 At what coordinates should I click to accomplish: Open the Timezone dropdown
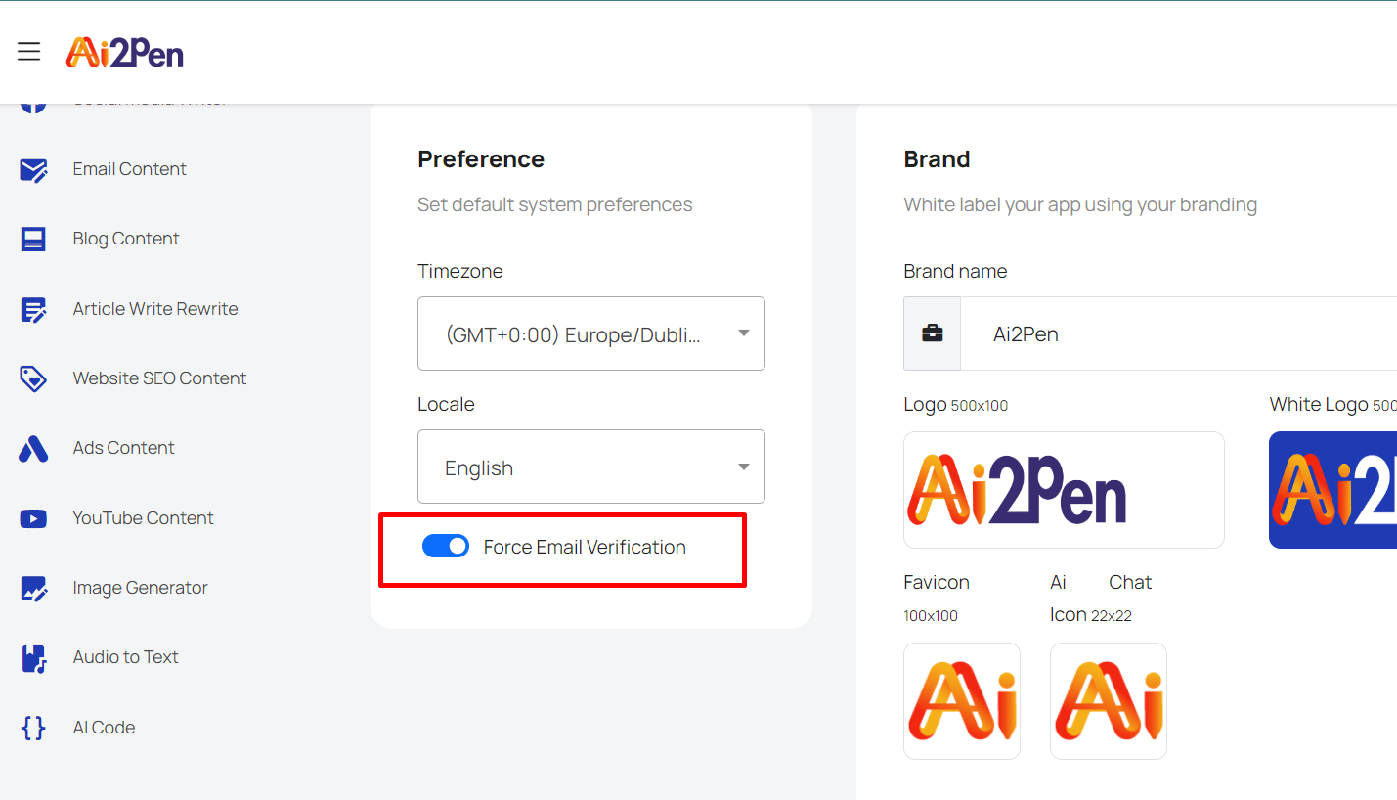coord(591,333)
